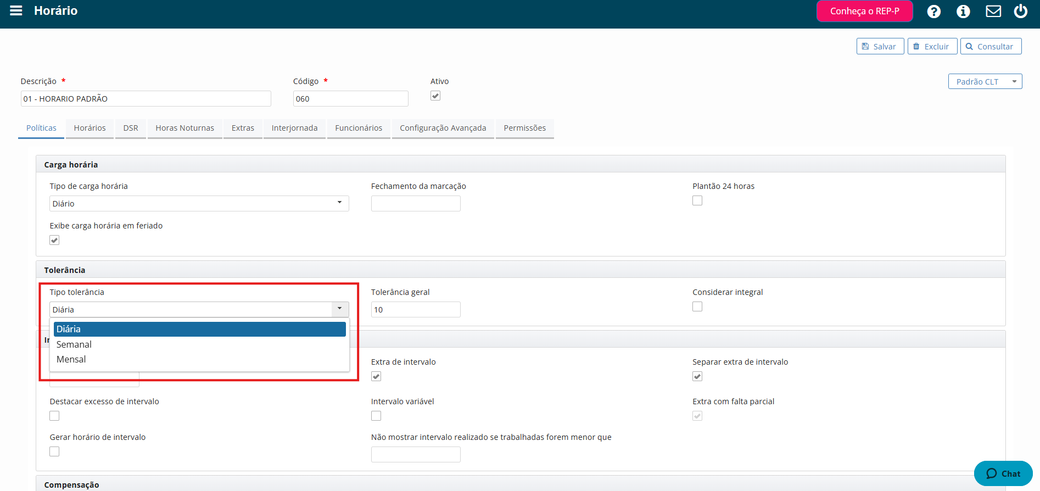Enable Intervalo variável checkbox
This screenshot has width=1040, height=491.
[x=376, y=416]
